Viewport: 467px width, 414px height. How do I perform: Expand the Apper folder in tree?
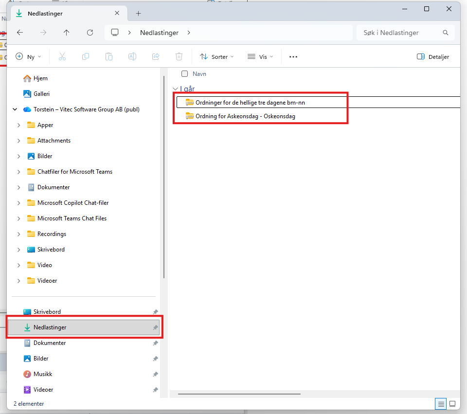[19, 125]
